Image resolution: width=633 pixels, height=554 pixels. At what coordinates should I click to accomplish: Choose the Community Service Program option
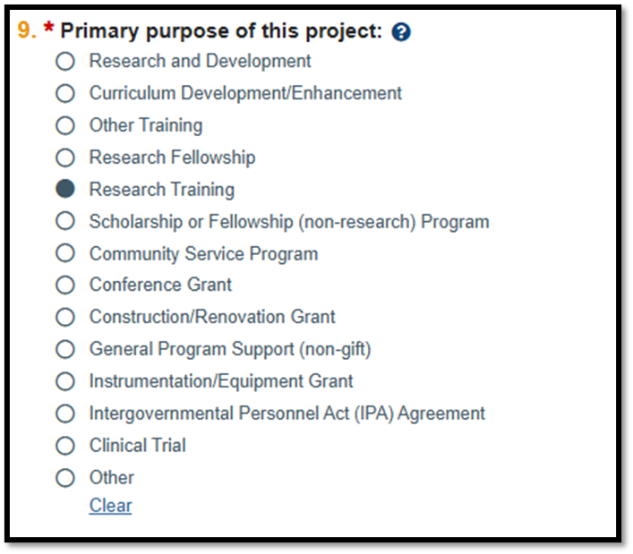pyautogui.click(x=65, y=254)
